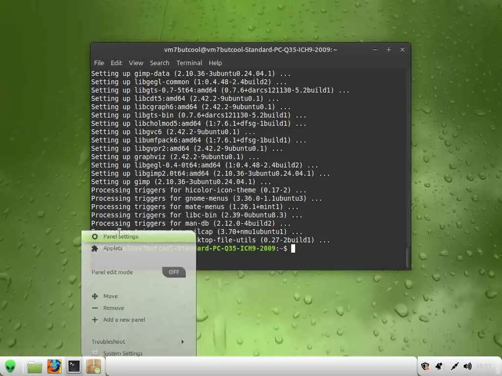Open the terminal Search menu
Screen dimensions: 502x376
tap(159, 63)
